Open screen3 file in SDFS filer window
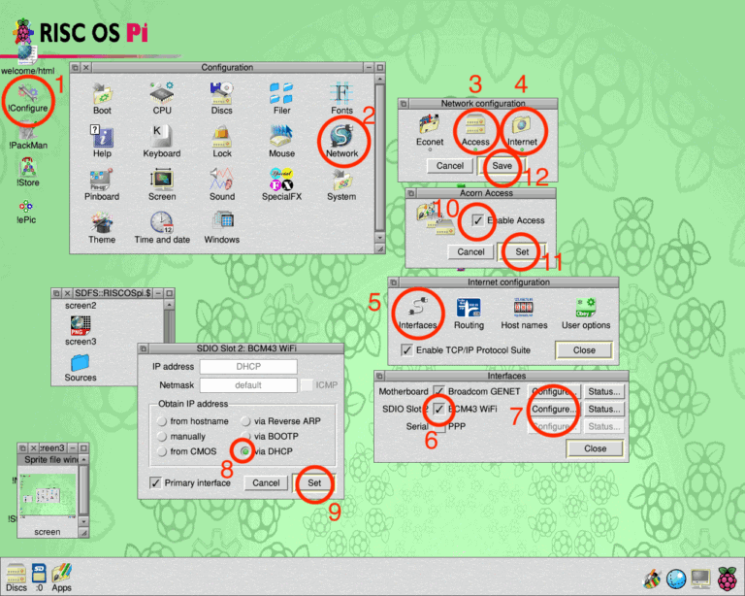745x596 pixels. click(x=81, y=331)
